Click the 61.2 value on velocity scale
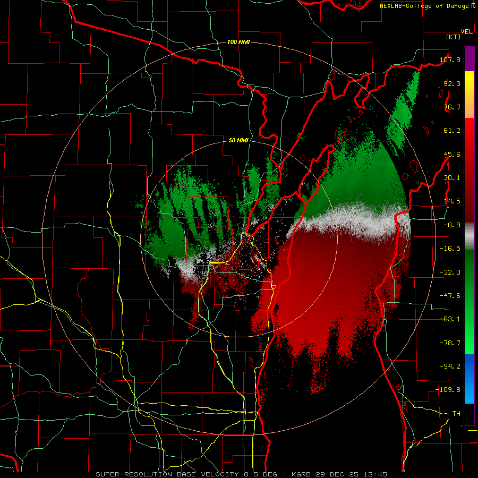Viewport: 478px width, 478px height. click(x=452, y=131)
